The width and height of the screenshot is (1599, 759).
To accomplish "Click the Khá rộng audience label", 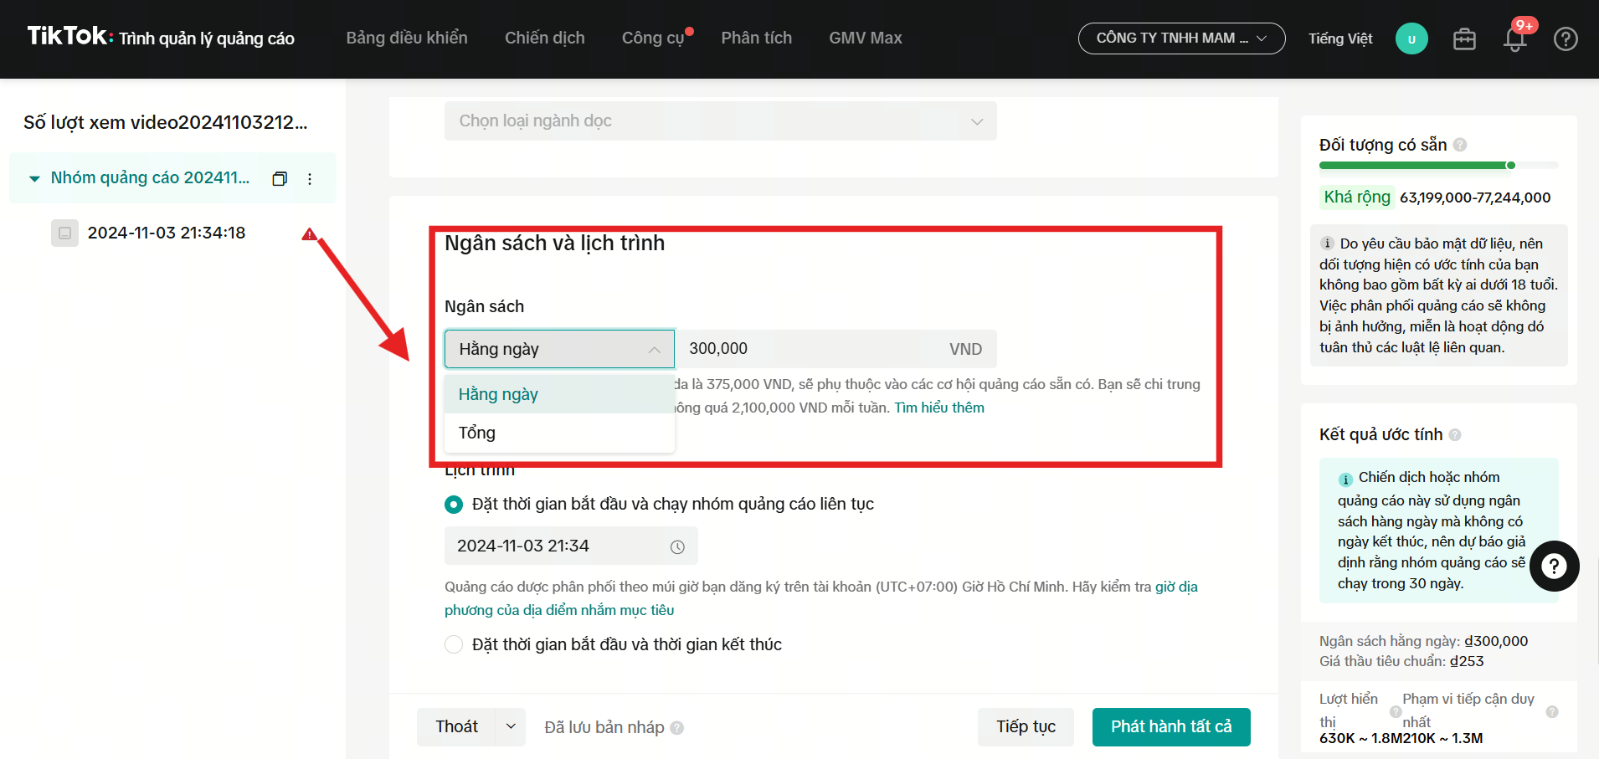I will point(1357,197).
